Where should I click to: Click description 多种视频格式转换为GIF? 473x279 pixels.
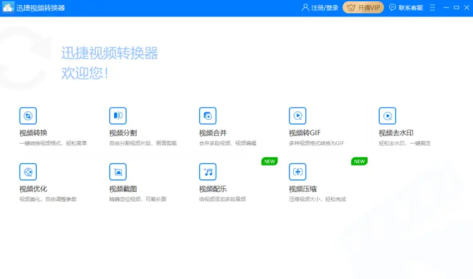point(317,143)
